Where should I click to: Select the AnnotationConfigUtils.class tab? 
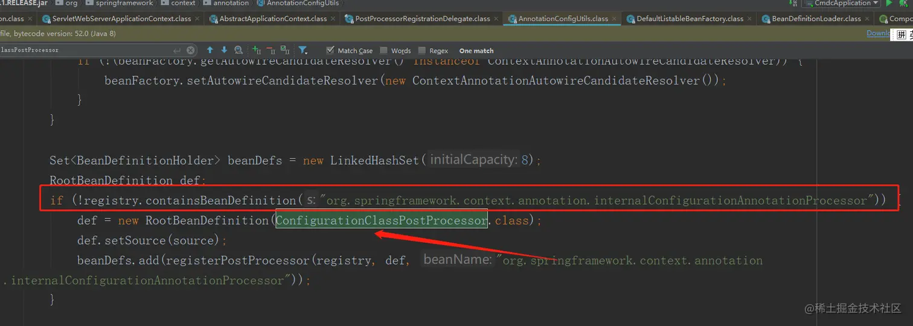coord(563,19)
